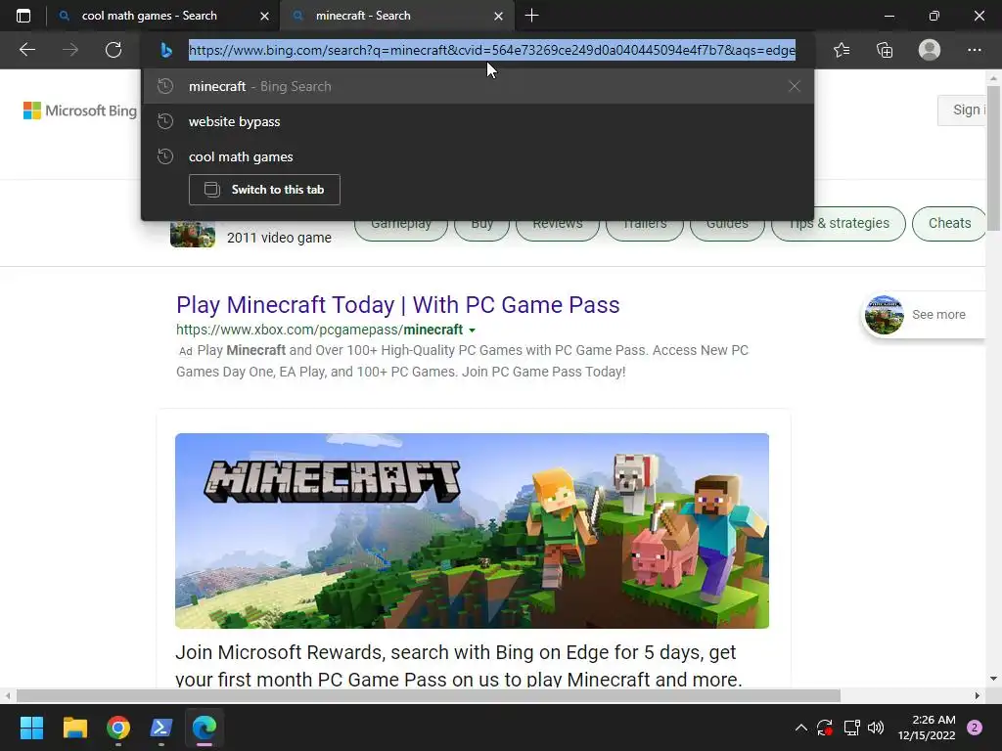Click the address bar URL field
Screen dimensions: 1002x751
point(492,50)
